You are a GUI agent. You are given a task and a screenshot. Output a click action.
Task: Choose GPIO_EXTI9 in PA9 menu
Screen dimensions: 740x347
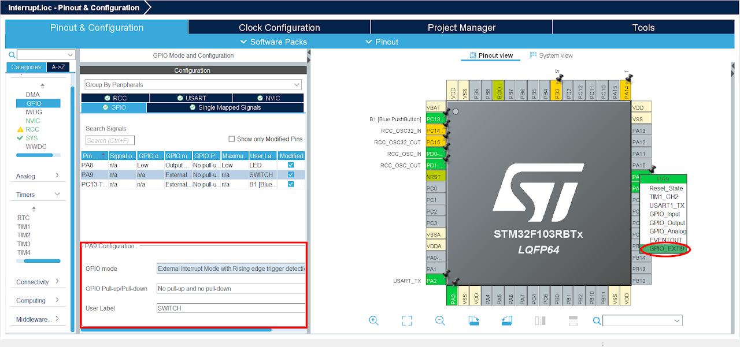pyautogui.click(x=666, y=249)
